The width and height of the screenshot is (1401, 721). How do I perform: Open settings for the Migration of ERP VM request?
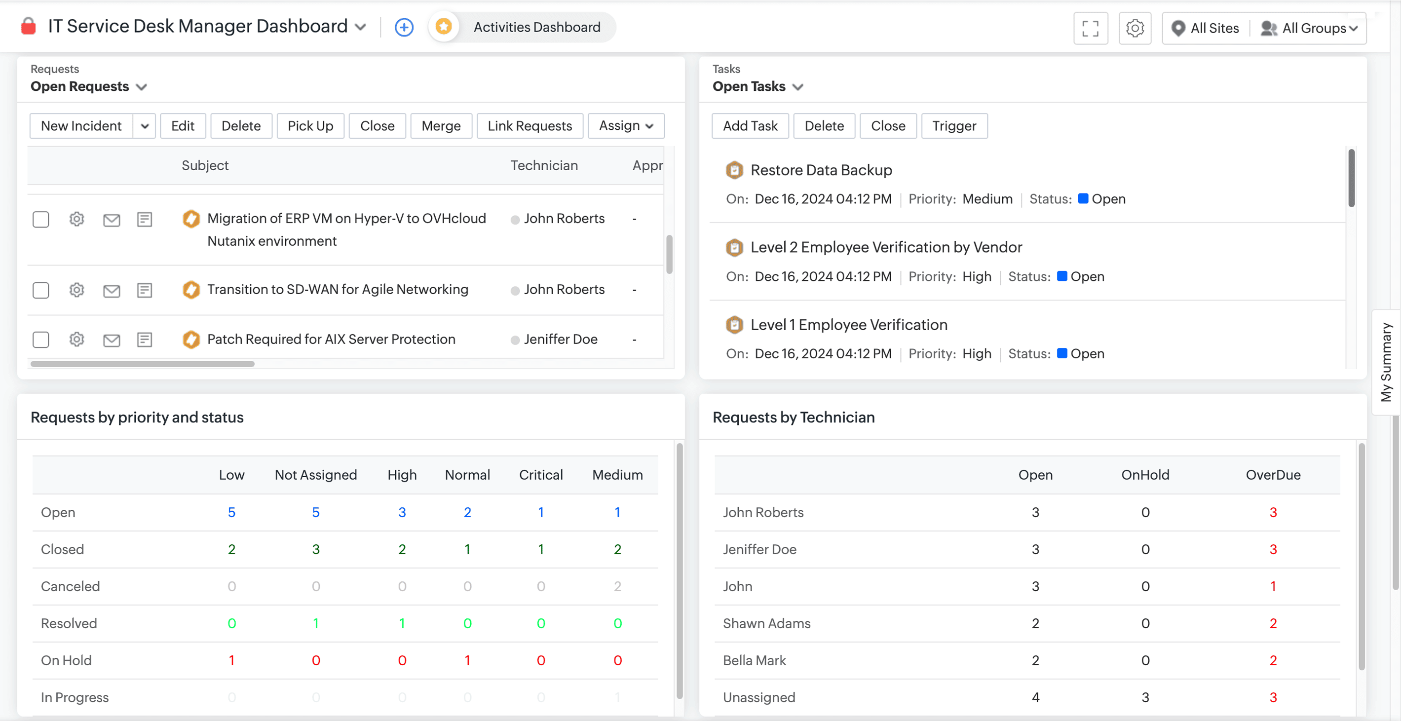[76, 219]
